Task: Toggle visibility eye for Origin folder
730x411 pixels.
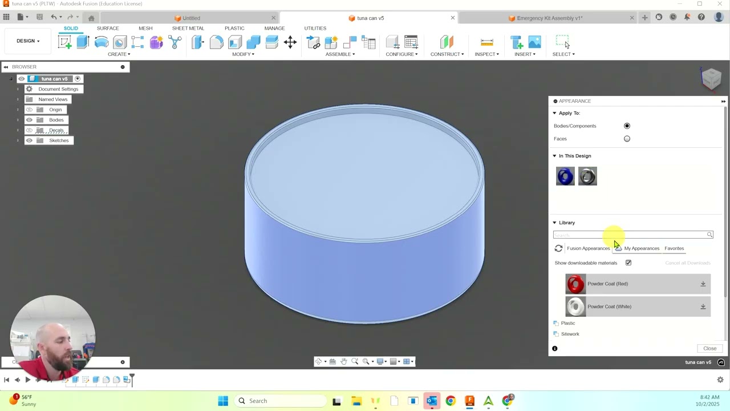Action: pyautogui.click(x=29, y=110)
